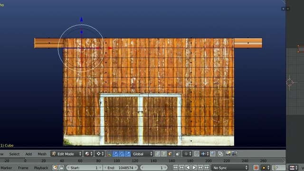This screenshot has height=171, width=304.
Task: Open the Edit Mode selector
Action: tap(66, 154)
